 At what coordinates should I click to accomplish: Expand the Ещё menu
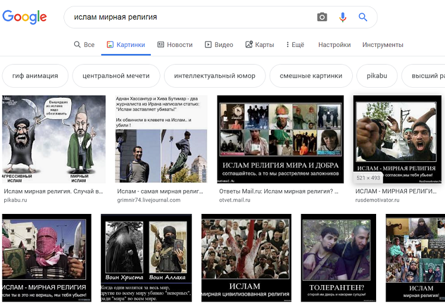pos(295,44)
